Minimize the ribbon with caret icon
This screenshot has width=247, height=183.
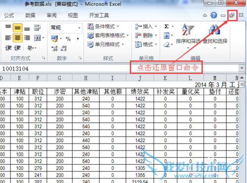click(x=205, y=16)
